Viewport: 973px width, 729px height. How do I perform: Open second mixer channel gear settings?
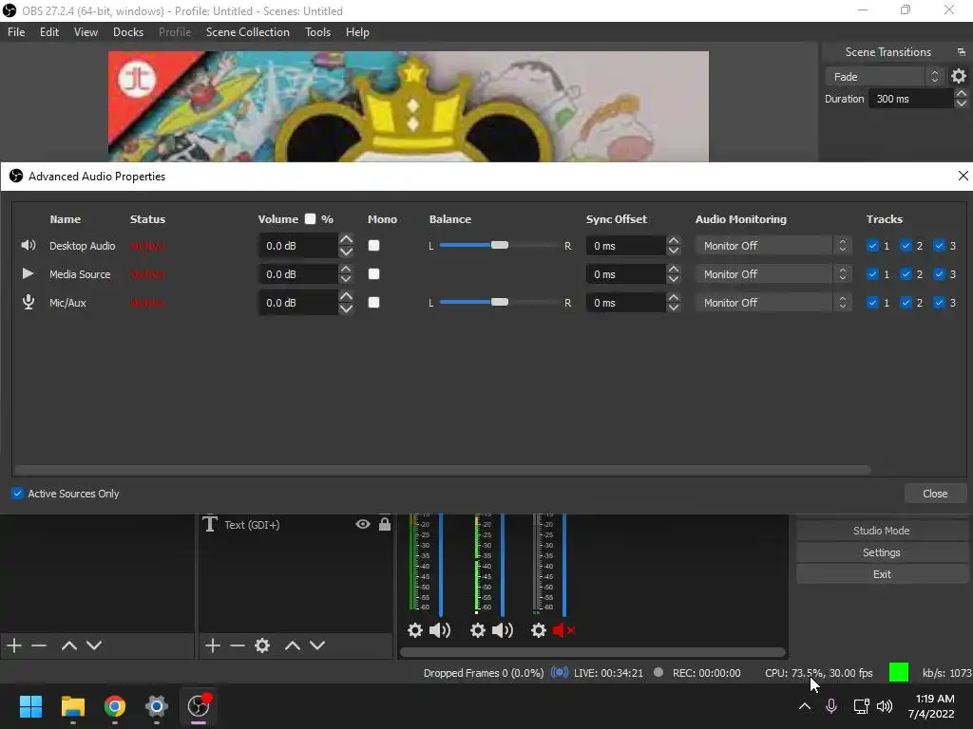(477, 630)
